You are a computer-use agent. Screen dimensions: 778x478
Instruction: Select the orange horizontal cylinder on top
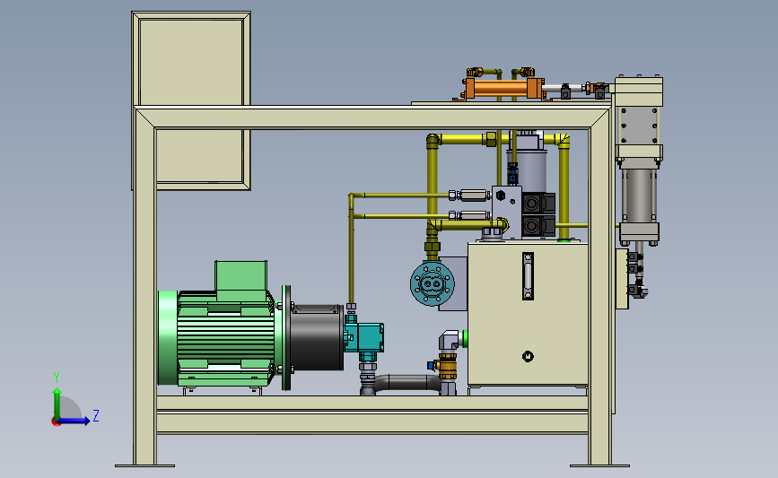503,89
